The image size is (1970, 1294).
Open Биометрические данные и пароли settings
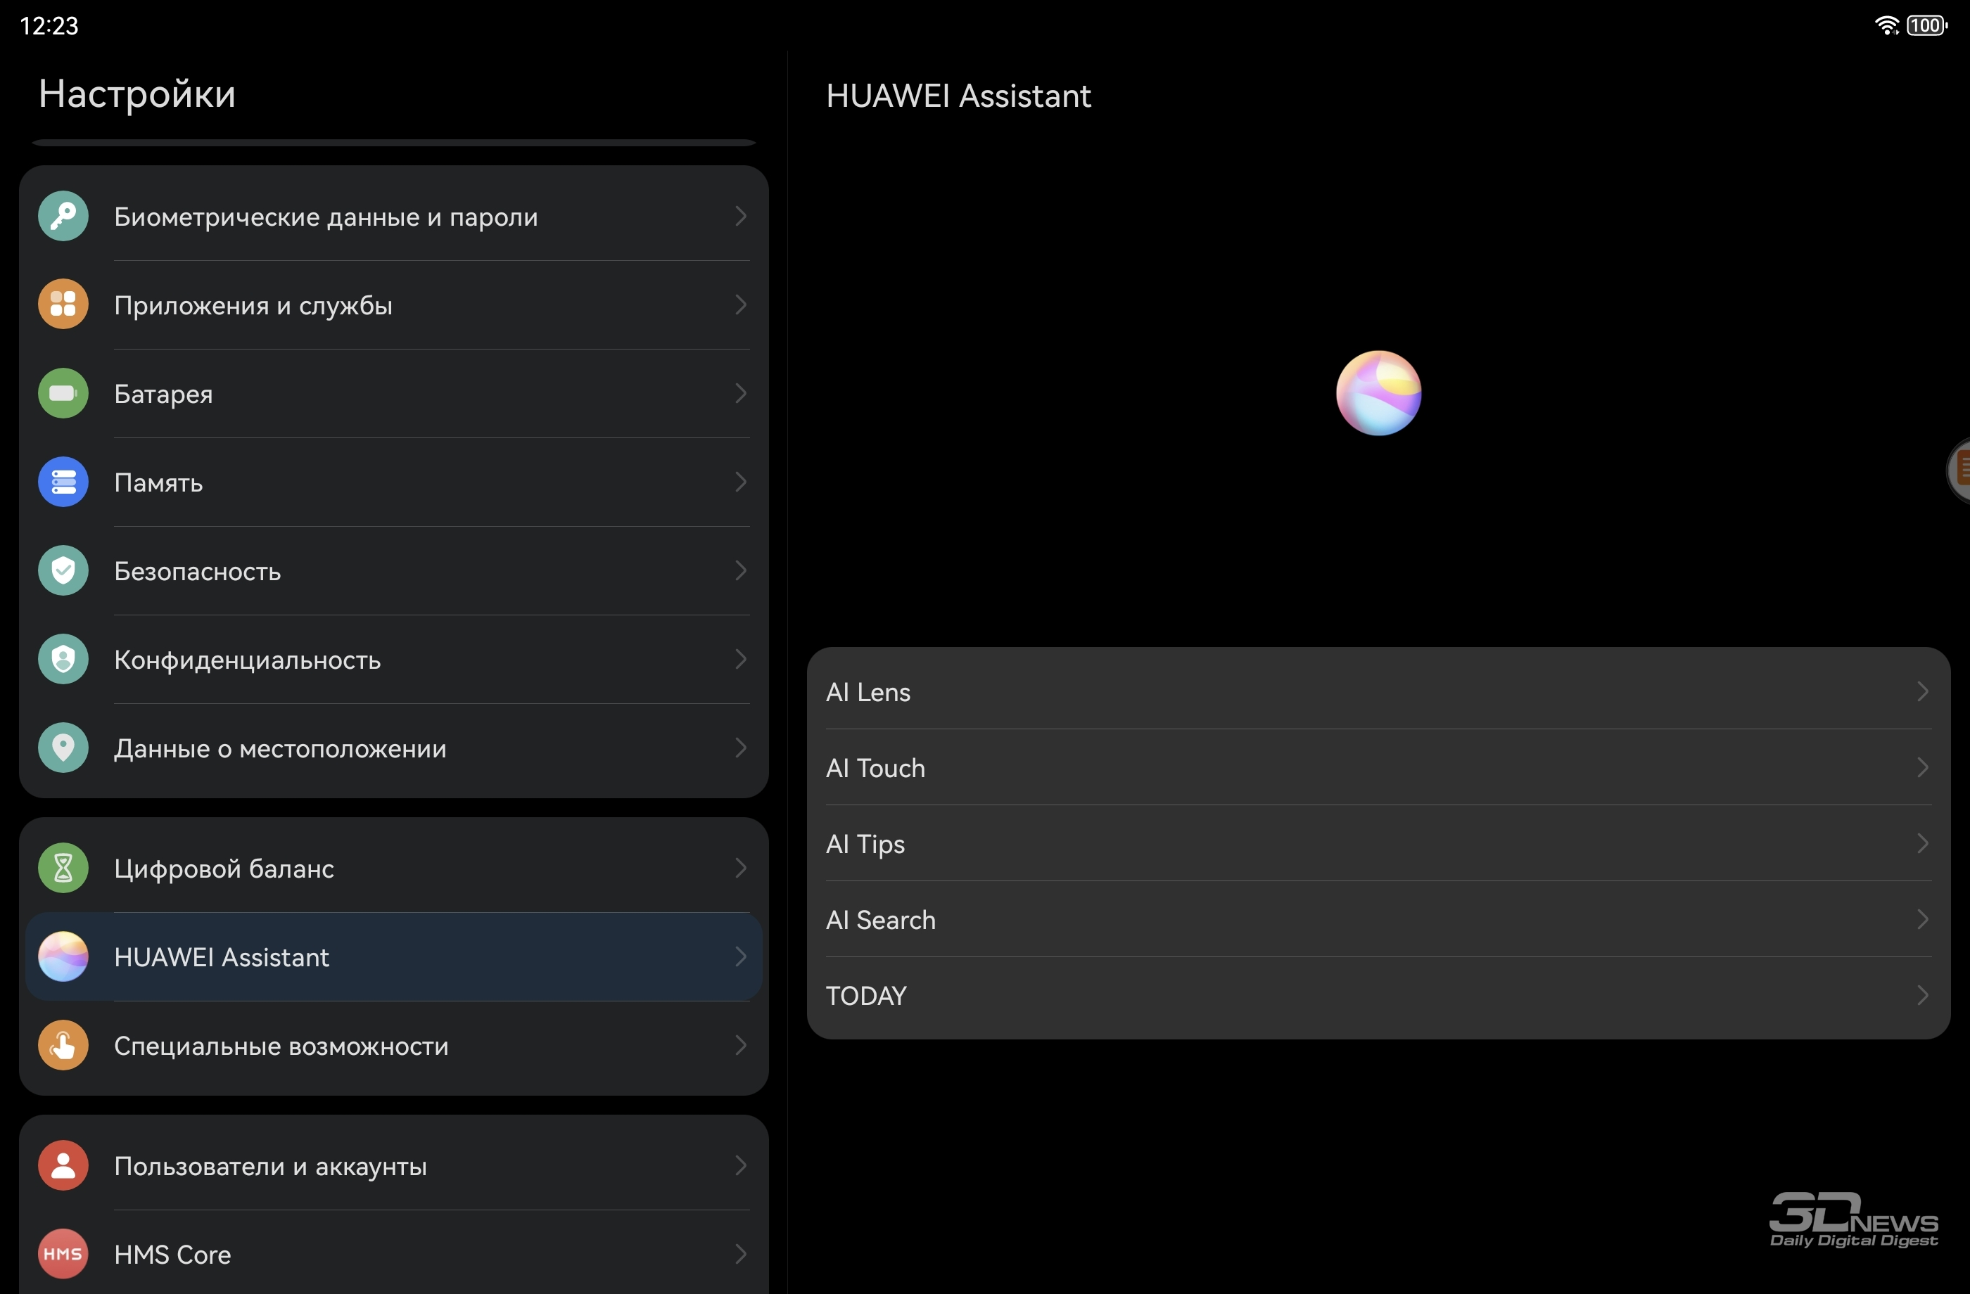pos(394,216)
